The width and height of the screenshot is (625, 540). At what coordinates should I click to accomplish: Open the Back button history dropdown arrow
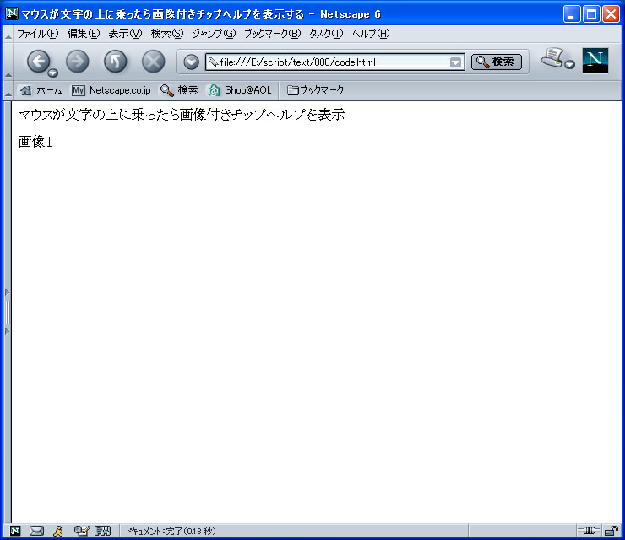coord(52,73)
